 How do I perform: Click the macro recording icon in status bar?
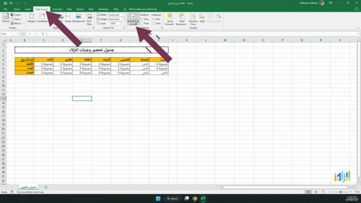coord(12,192)
